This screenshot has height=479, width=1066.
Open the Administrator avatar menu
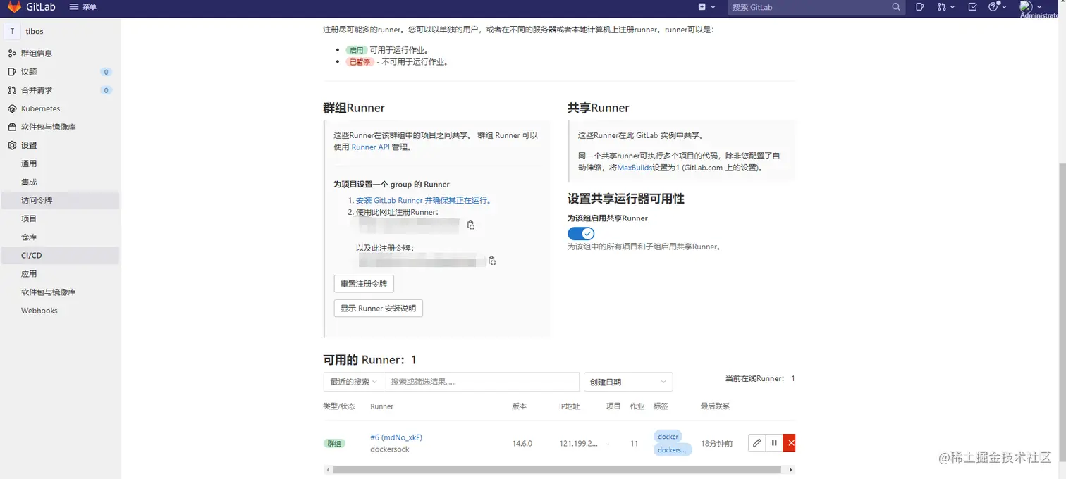click(x=1031, y=7)
